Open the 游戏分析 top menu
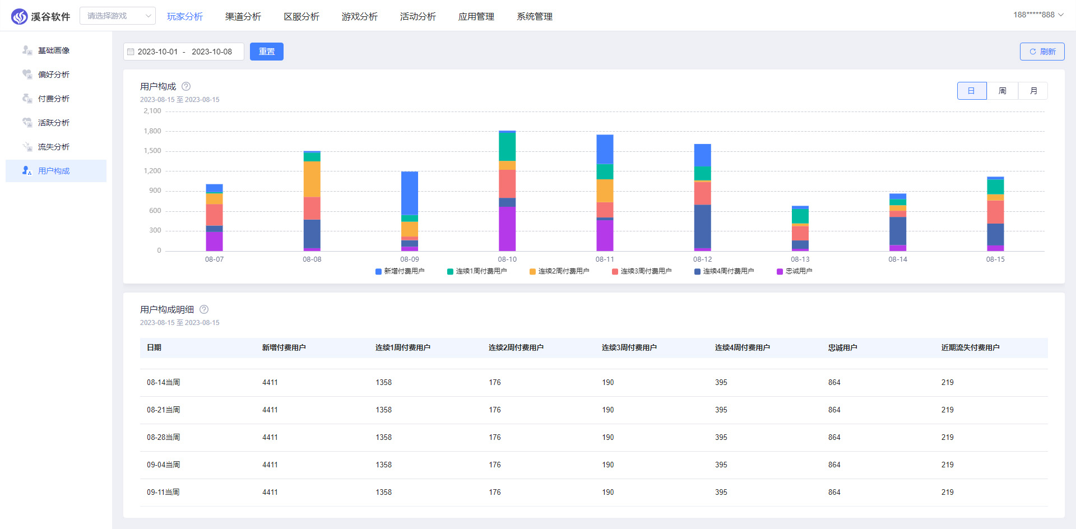 (360, 16)
